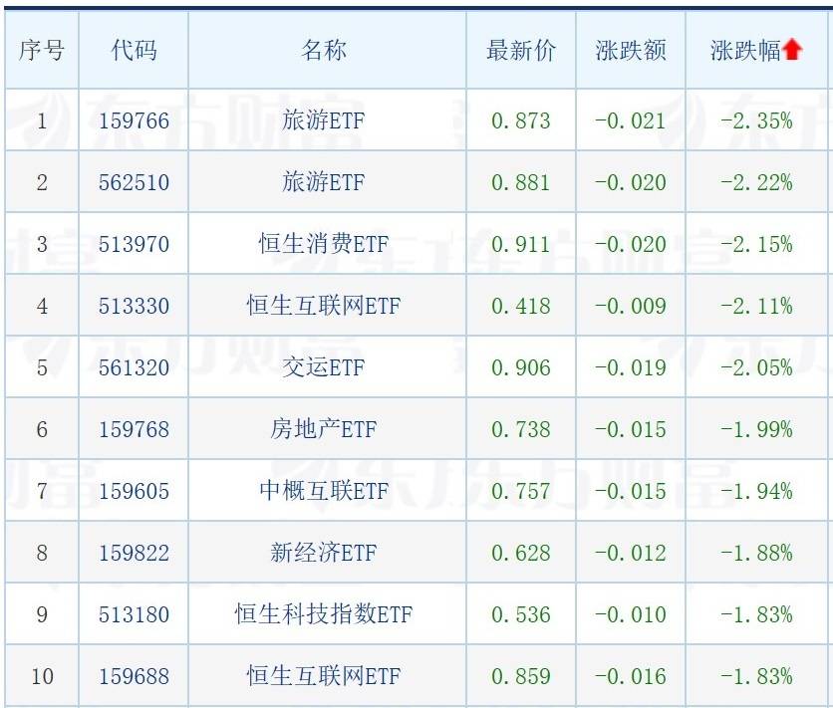Open fund code 159688 link
833x708 pixels.
coord(134,676)
